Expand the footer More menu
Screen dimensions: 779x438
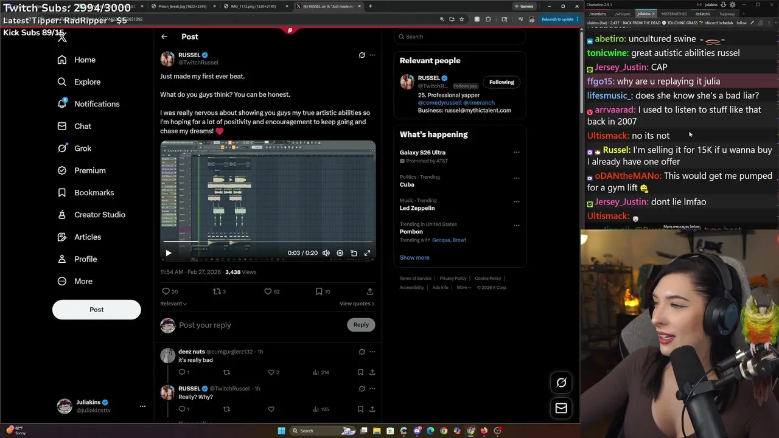click(464, 288)
